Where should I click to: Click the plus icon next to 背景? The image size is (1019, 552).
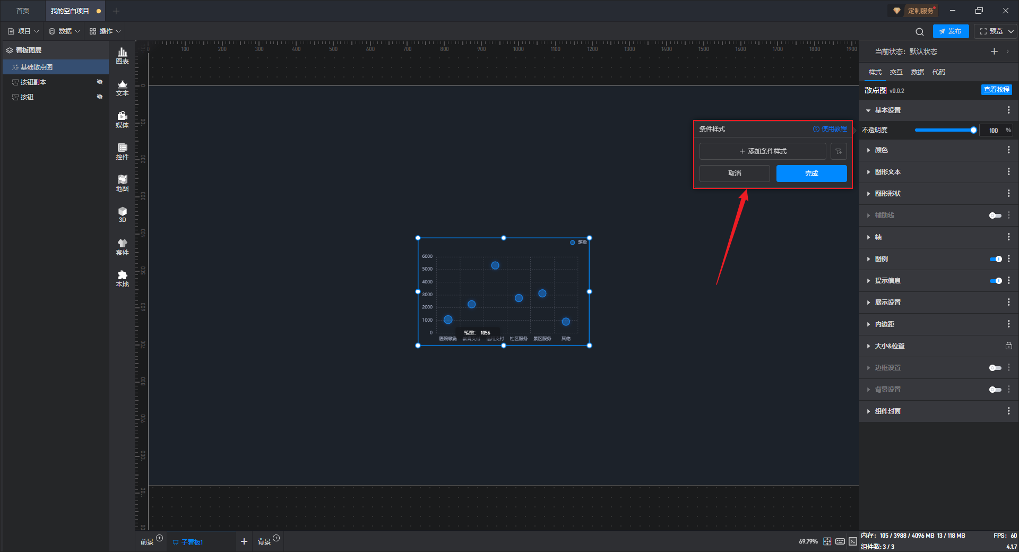(x=276, y=538)
